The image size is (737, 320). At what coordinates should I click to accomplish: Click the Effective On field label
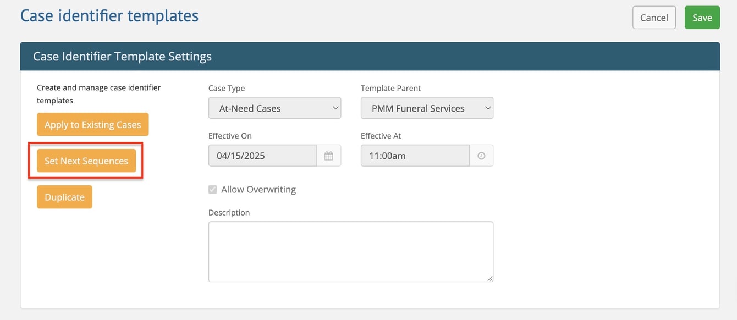click(x=230, y=136)
